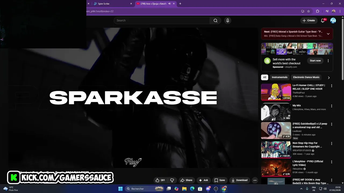Image resolution: width=344 pixels, height=193 pixels.
Task: Show hidden system tray icons
Action: click(301, 189)
